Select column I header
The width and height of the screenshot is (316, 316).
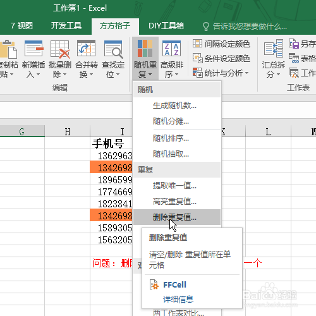point(111,132)
